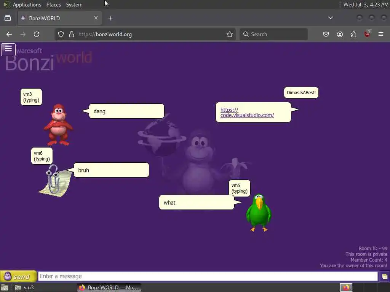Image resolution: width=390 pixels, height=292 pixels.
Task: Click the Firefox tray icon in bottom panel
Action: point(346,287)
